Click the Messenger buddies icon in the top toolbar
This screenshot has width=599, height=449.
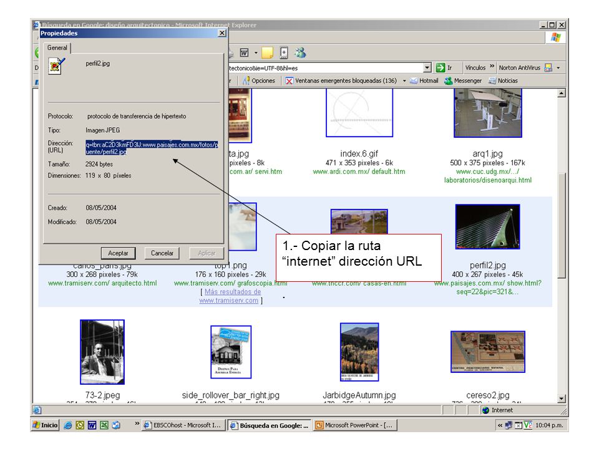point(300,52)
